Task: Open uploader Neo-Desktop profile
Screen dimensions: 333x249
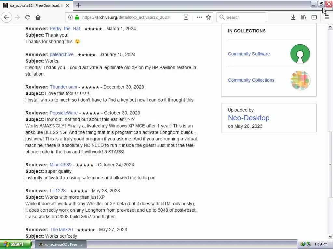Action: [249, 118]
